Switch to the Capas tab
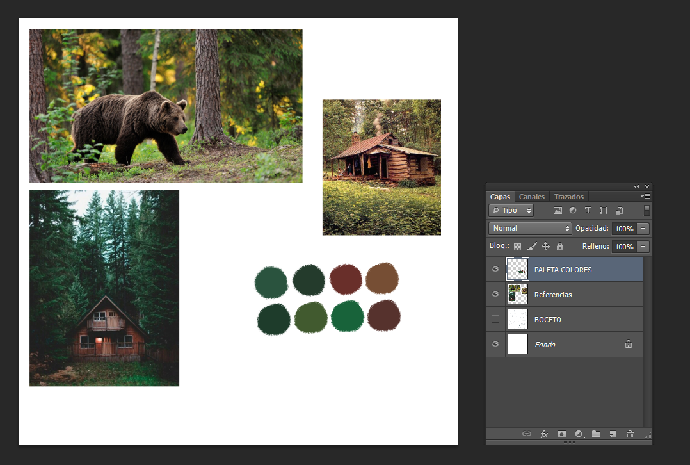The height and width of the screenshot is (465, 690). tap(500, 197)
